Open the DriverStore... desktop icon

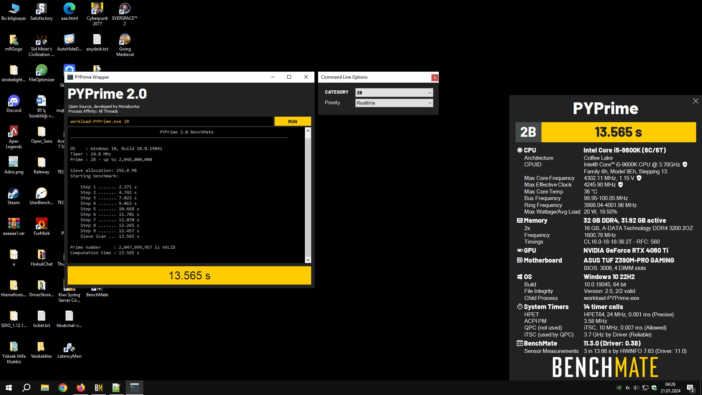click(41, 288)
